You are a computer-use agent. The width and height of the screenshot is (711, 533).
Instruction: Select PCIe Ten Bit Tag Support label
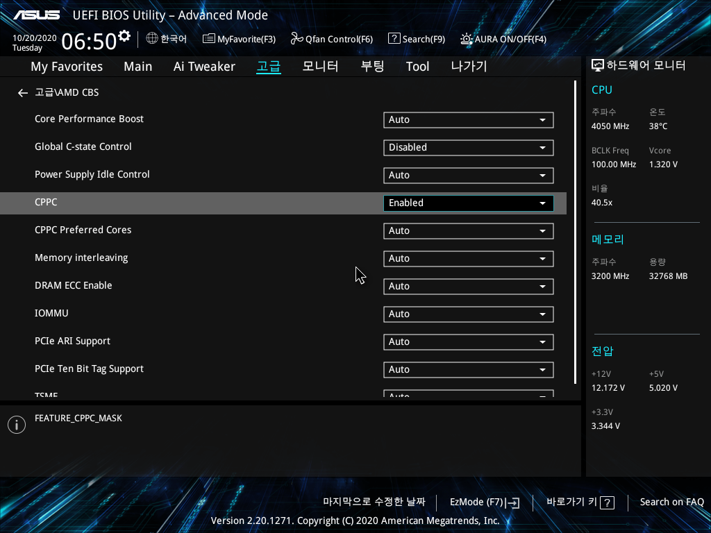click(89, 369)
